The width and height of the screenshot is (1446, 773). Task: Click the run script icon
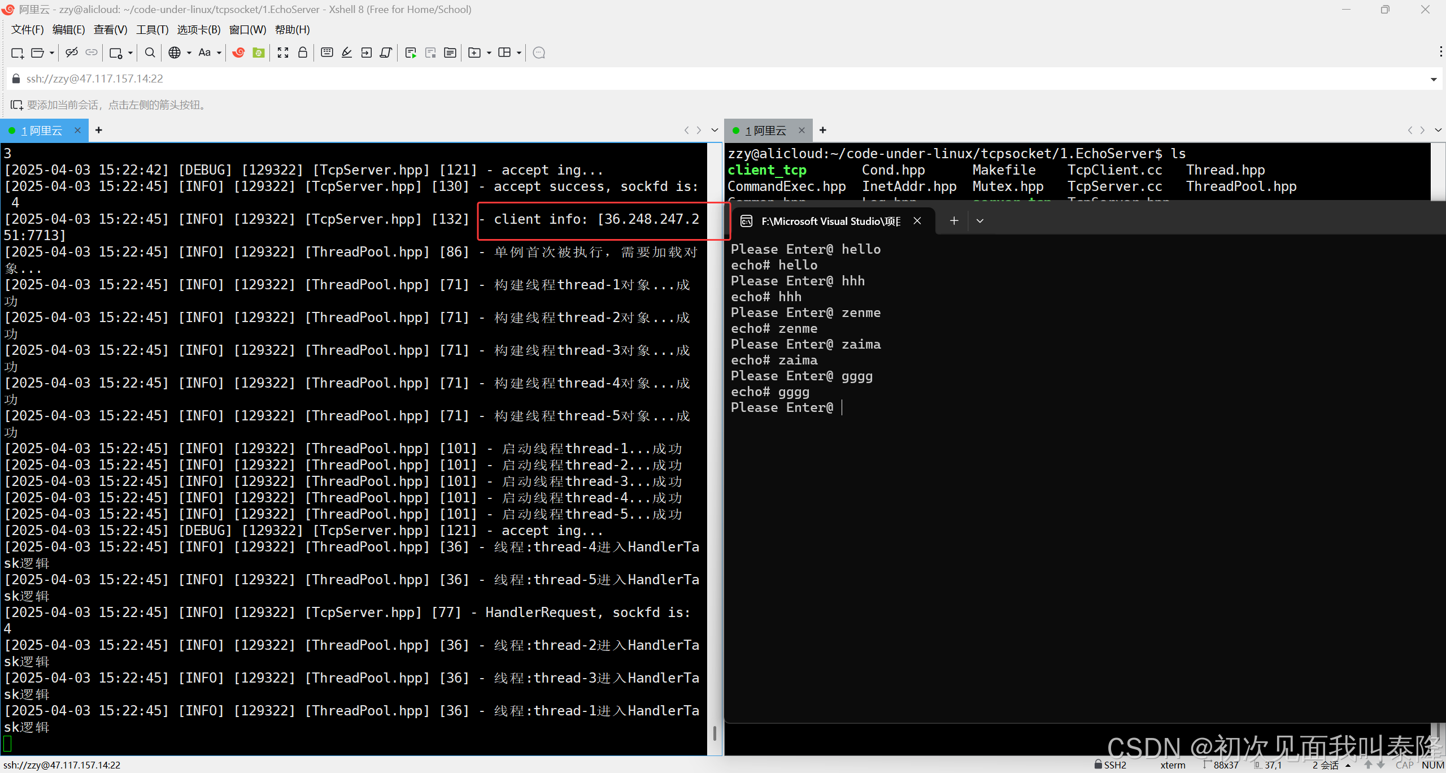click(x=411, y=53)
